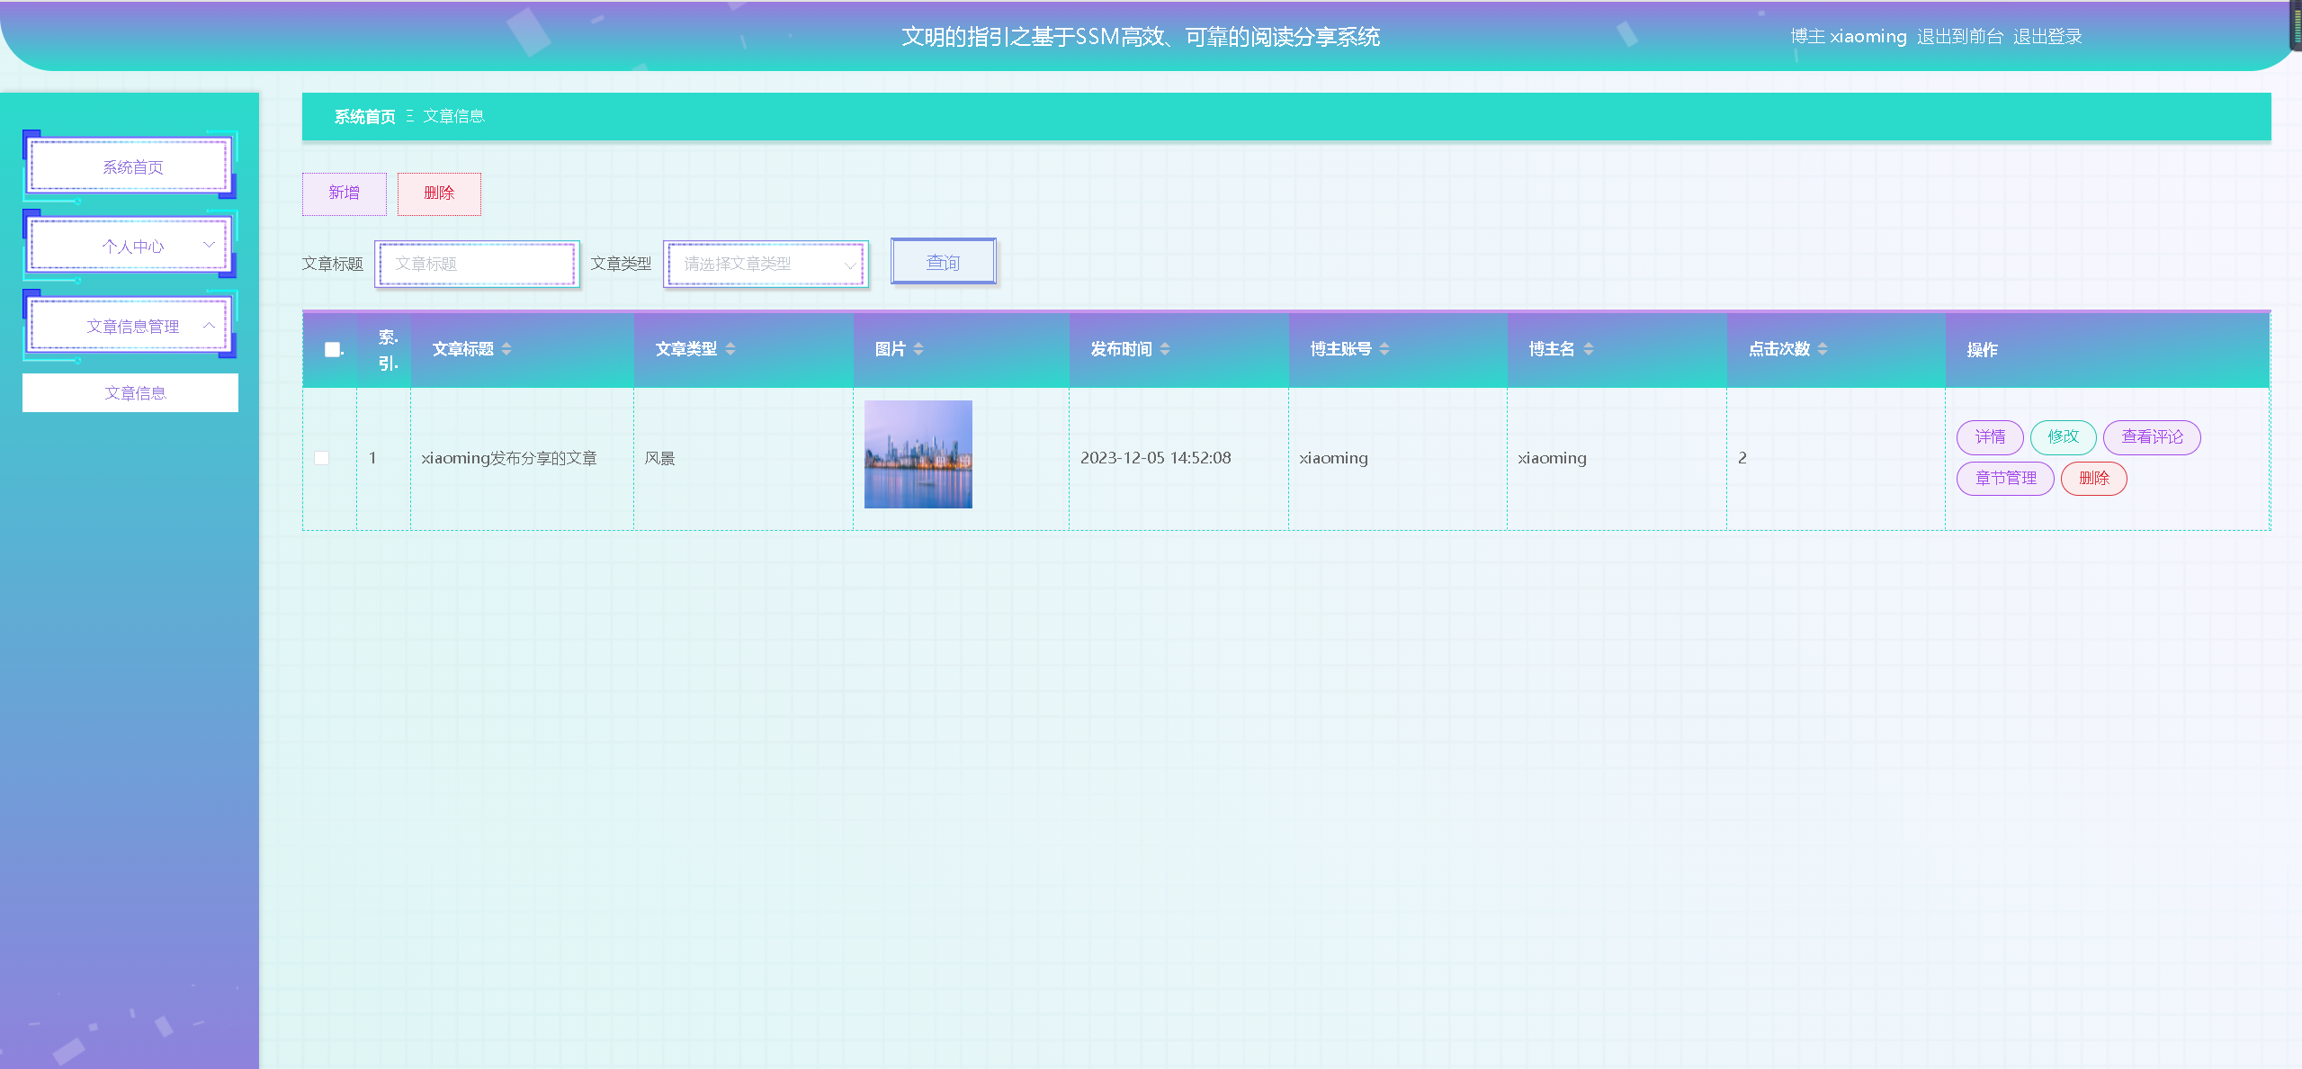Click breadcrumb separator icon after 系统首页
2302x1069 pixels.
tap(410, 116)
